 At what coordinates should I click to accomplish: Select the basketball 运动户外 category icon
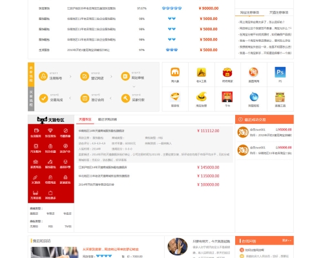(65, 148)
